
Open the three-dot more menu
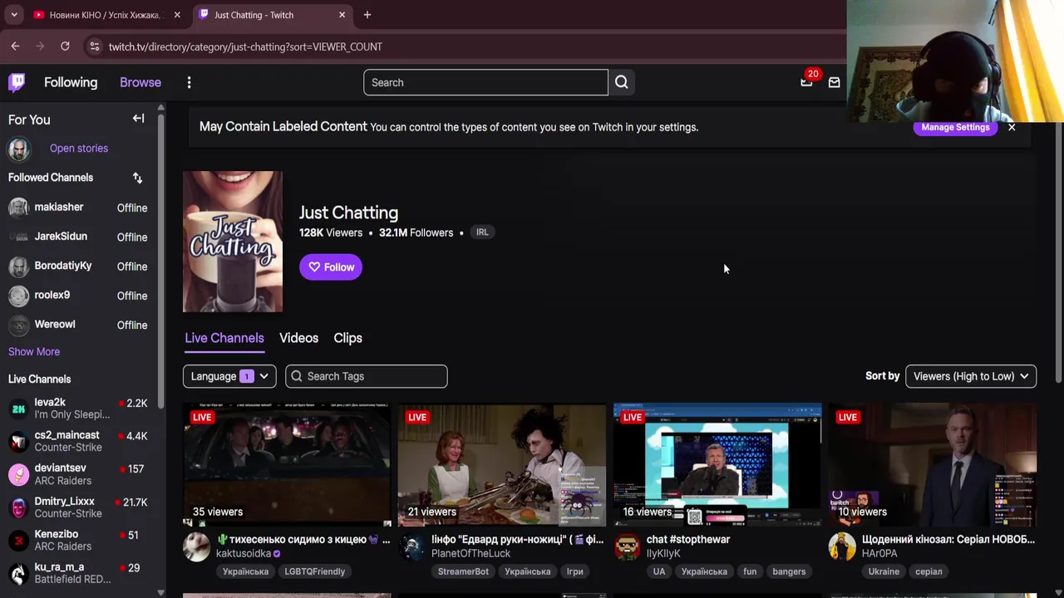189,82
